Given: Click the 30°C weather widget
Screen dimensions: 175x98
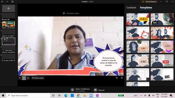Looking at the screenshot, I should (x=134, y=96).
